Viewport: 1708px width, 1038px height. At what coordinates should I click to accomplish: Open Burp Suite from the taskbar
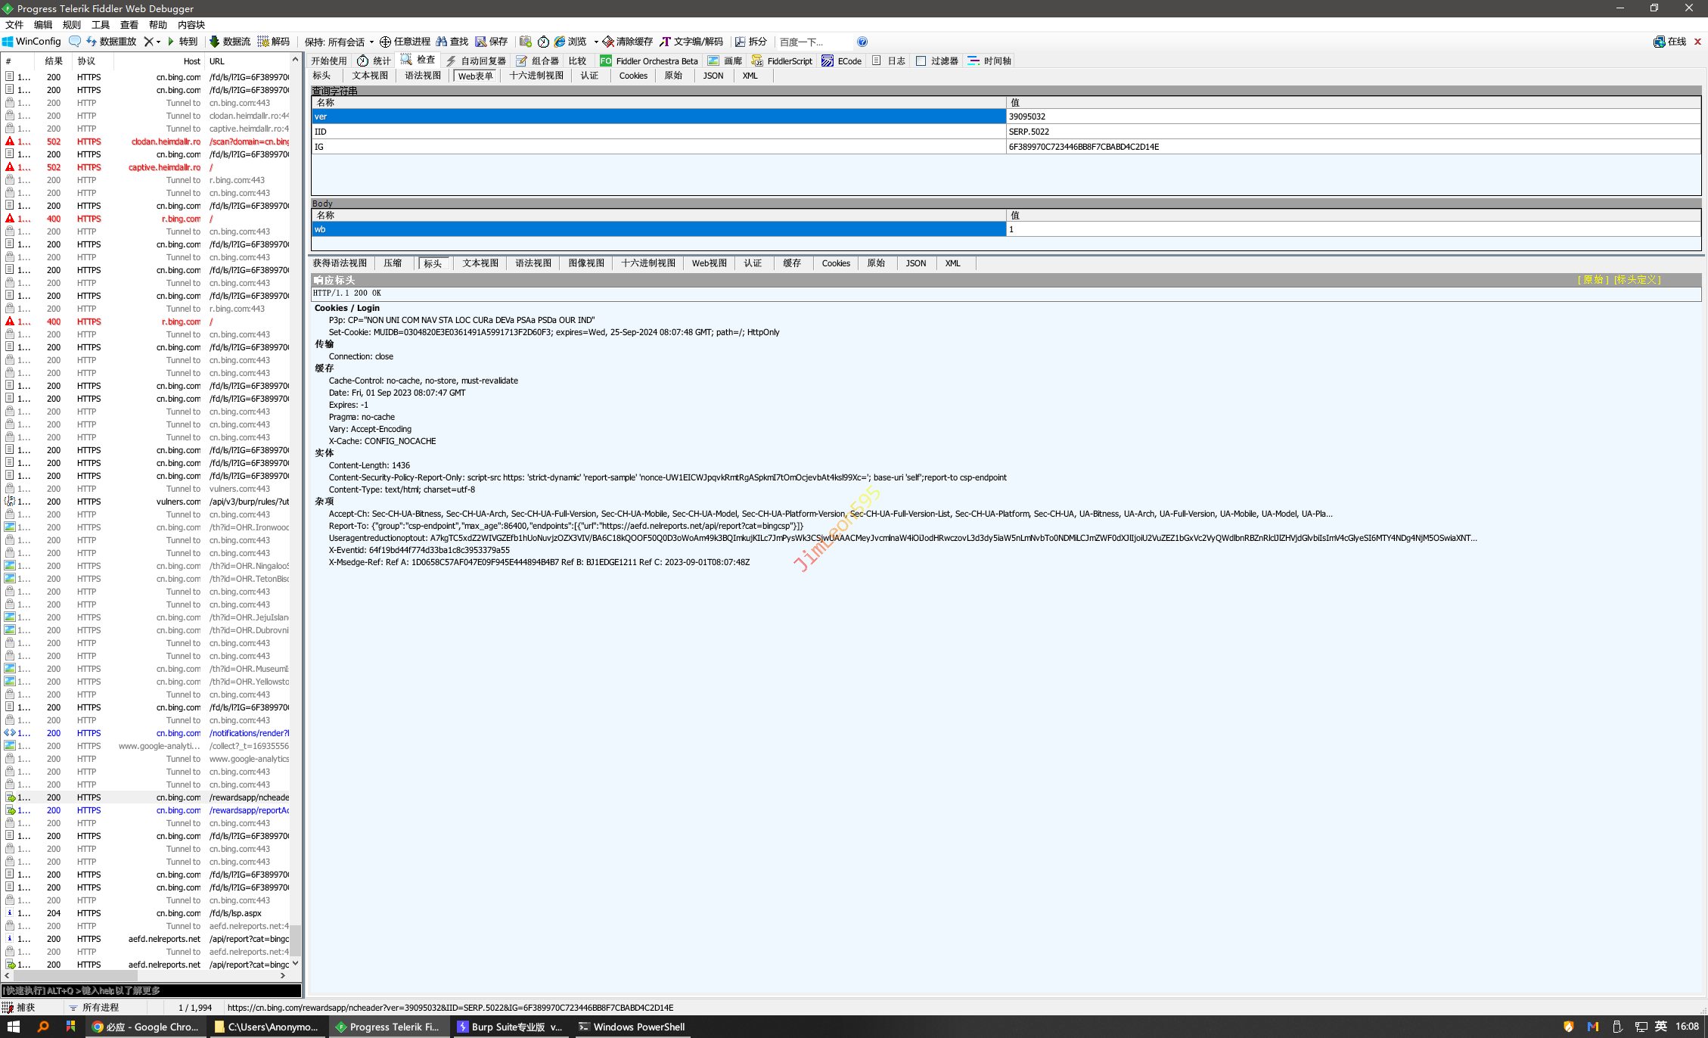click(509, 1027)
